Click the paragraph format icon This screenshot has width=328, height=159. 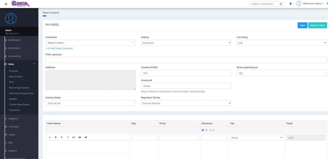point(56,137)
